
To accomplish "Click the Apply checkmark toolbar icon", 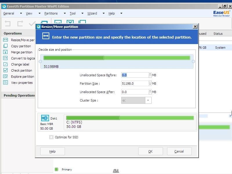I will [x=32, y=23].
